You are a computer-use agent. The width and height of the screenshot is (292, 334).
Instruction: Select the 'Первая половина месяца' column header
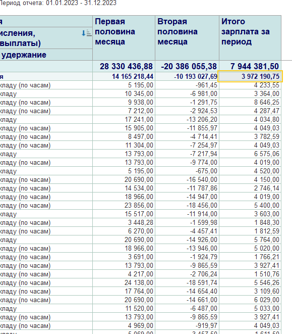(124, 38)
